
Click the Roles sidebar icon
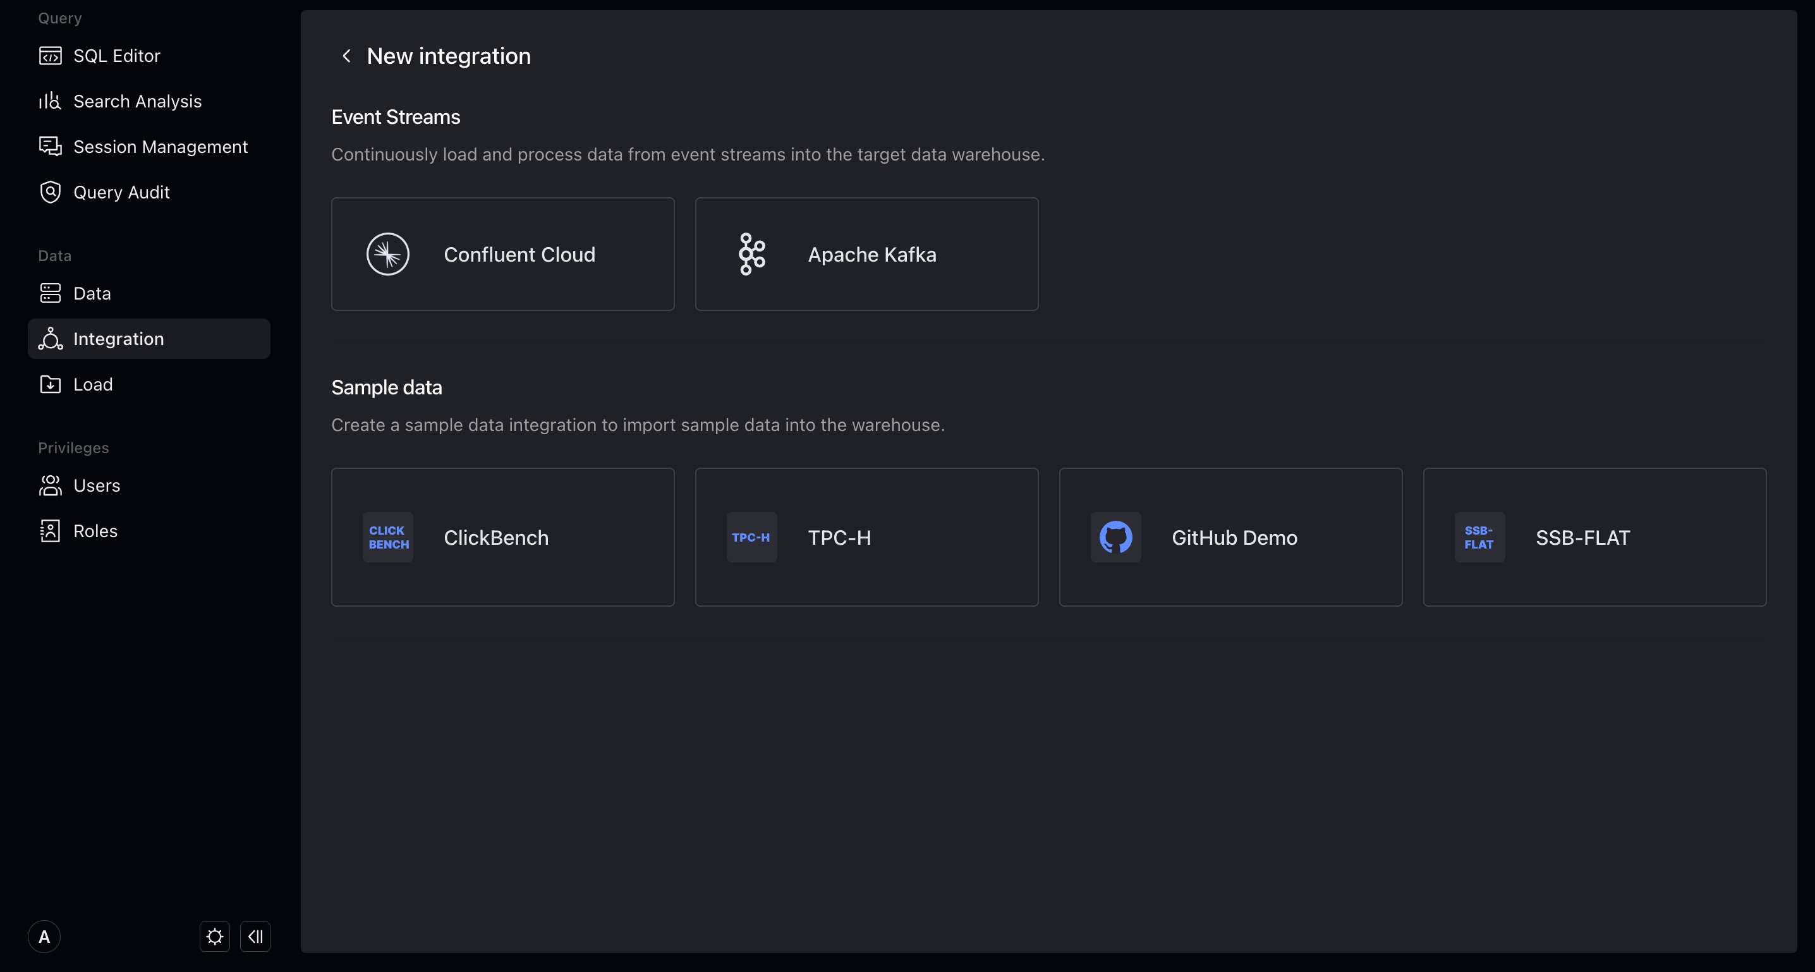point(50,531)
